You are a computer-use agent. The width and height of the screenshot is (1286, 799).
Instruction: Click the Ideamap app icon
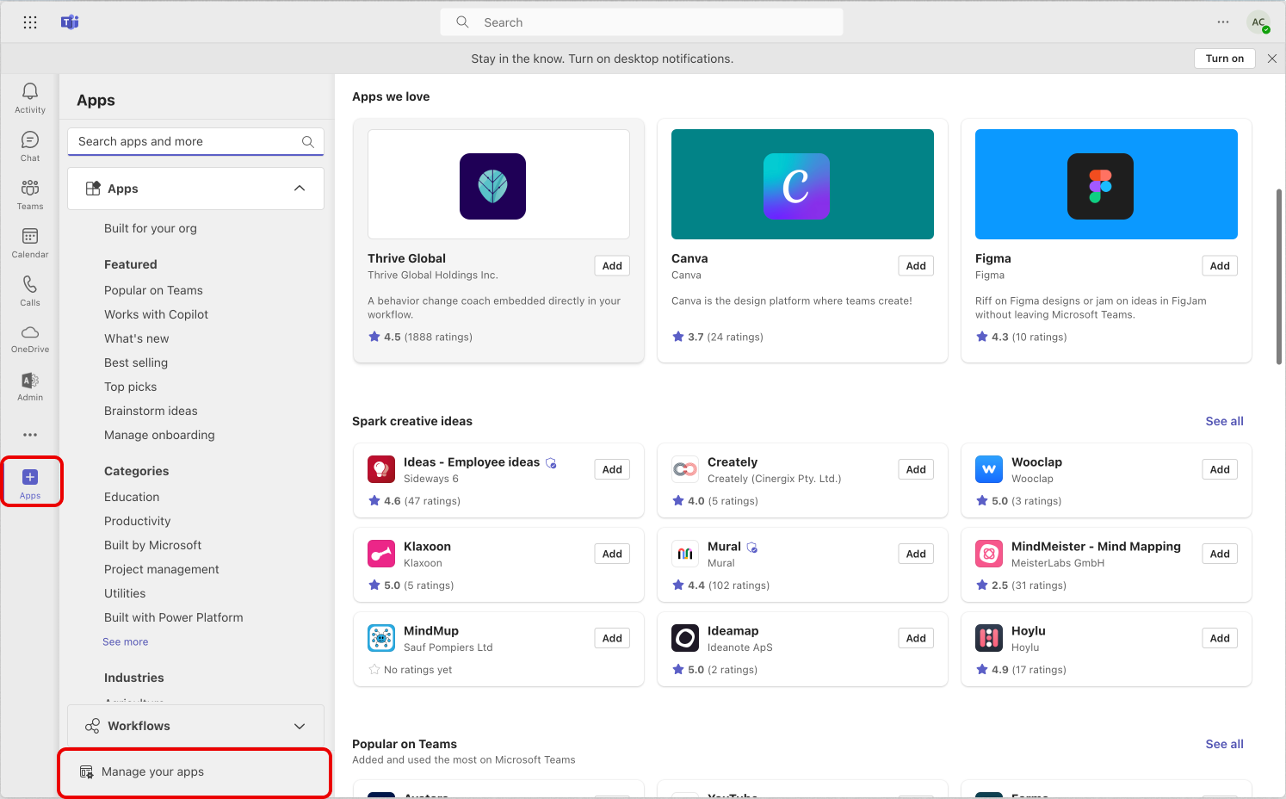(x=685, y=638)
